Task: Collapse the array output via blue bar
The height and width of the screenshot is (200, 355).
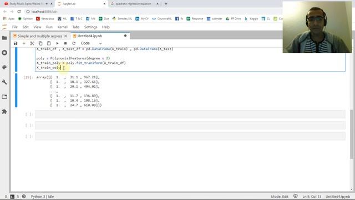Action: point(16,90)
